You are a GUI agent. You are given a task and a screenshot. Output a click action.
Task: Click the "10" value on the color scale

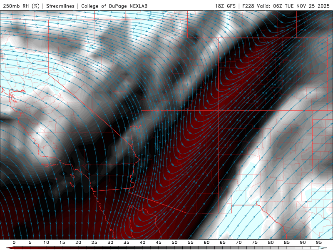(x=46, y=242)
